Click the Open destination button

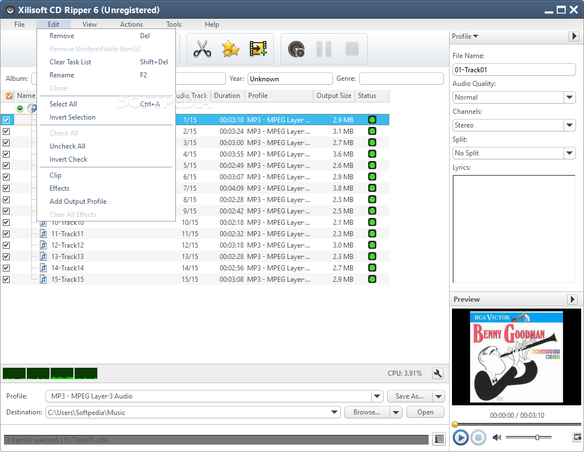tap(425, 412)
